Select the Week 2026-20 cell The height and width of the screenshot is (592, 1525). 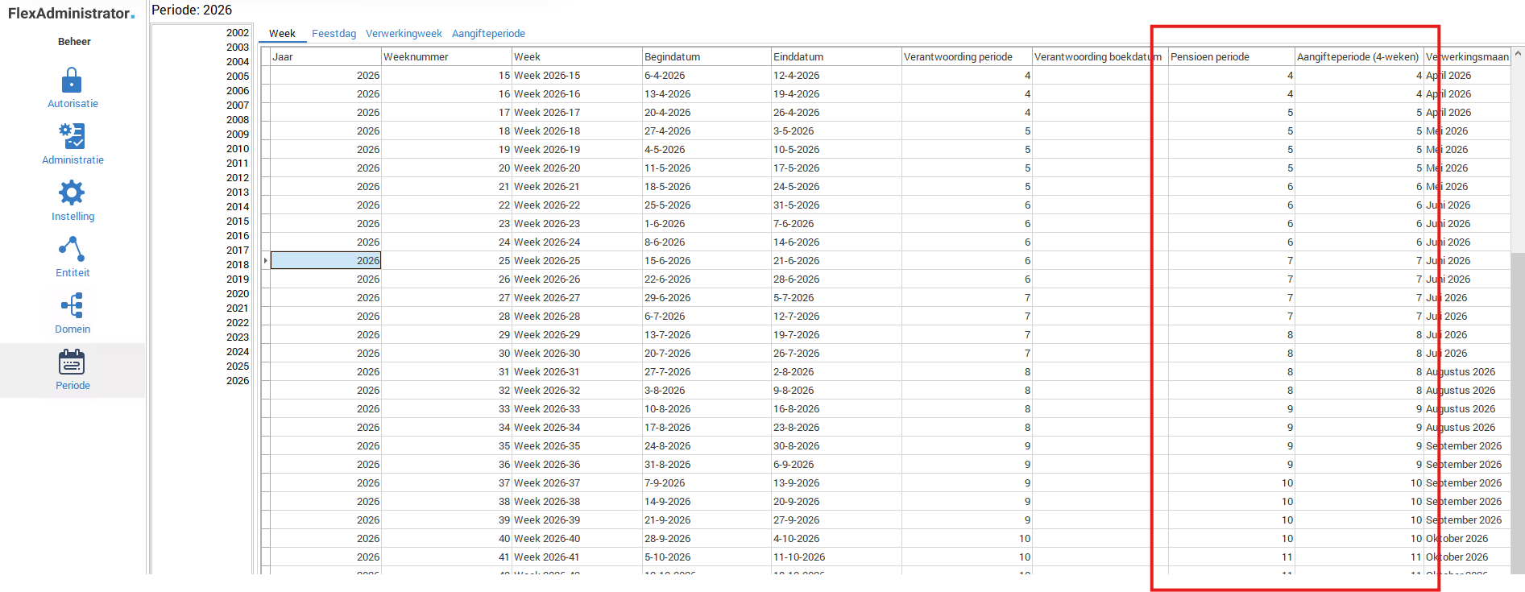pos(577,168)
